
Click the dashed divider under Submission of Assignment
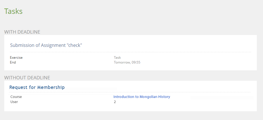130,52
